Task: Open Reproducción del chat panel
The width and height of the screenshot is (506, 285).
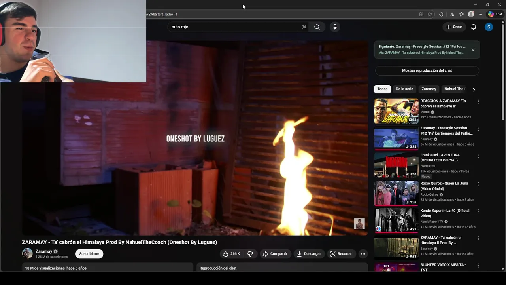Action: [x=283, y=268]
